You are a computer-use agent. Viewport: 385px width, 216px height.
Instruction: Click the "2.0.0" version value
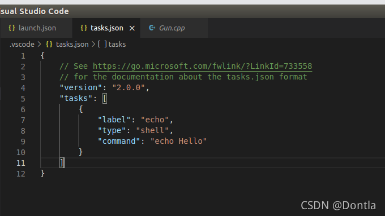click(x=129, y=87)
